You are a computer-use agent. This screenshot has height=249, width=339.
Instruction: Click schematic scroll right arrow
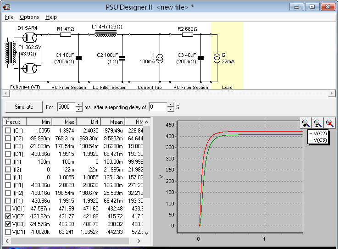tap(332, 94)
